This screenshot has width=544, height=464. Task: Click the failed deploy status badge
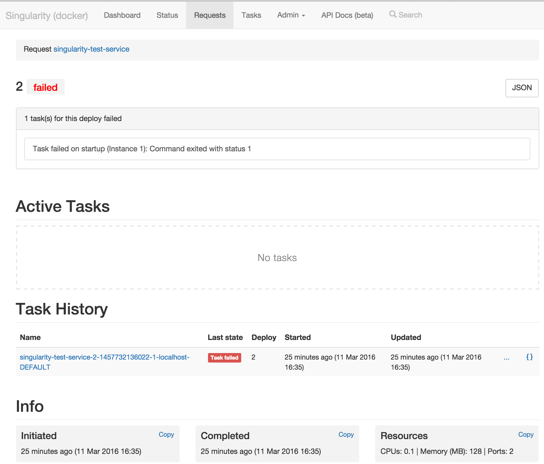point(45,87)
